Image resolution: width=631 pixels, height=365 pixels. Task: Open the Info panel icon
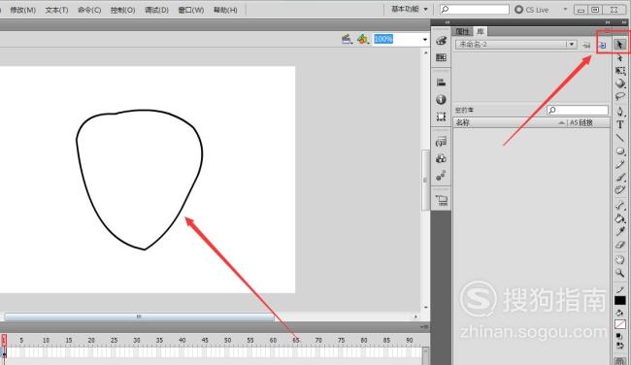[x=441, y=99]
